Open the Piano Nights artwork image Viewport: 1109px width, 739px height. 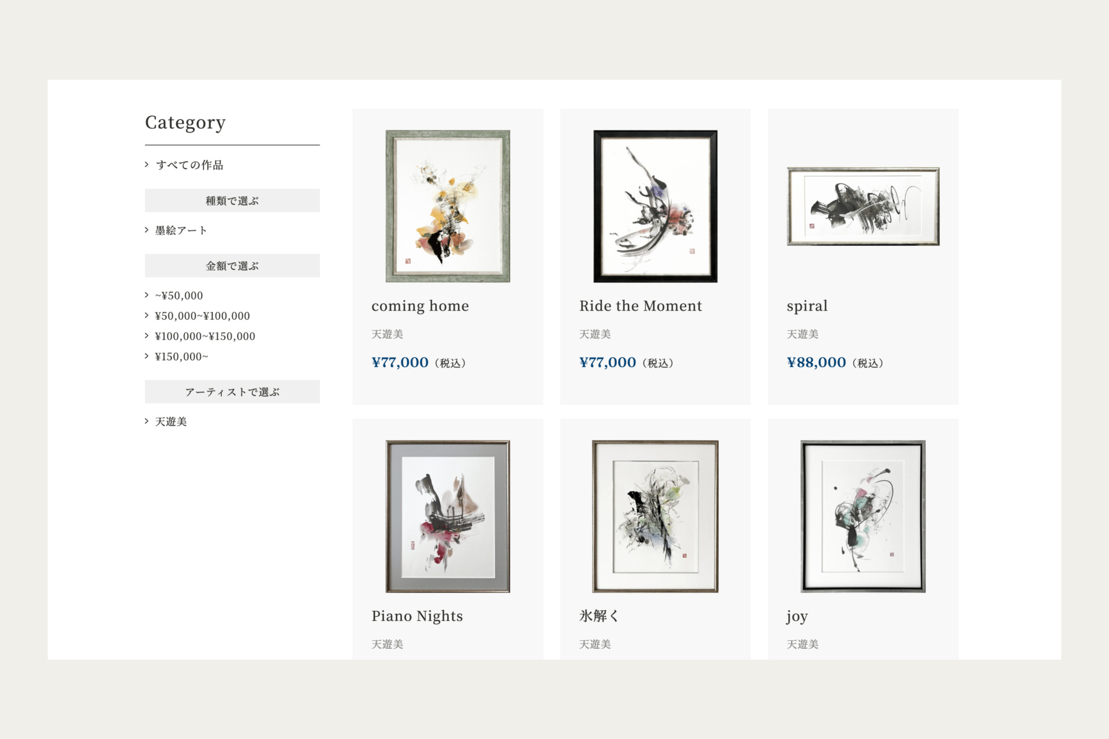pos(448,516)
